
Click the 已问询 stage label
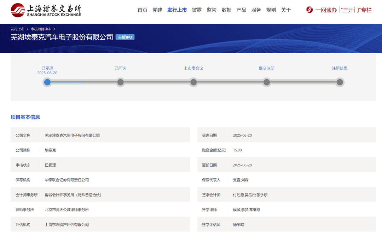point(120,68)
